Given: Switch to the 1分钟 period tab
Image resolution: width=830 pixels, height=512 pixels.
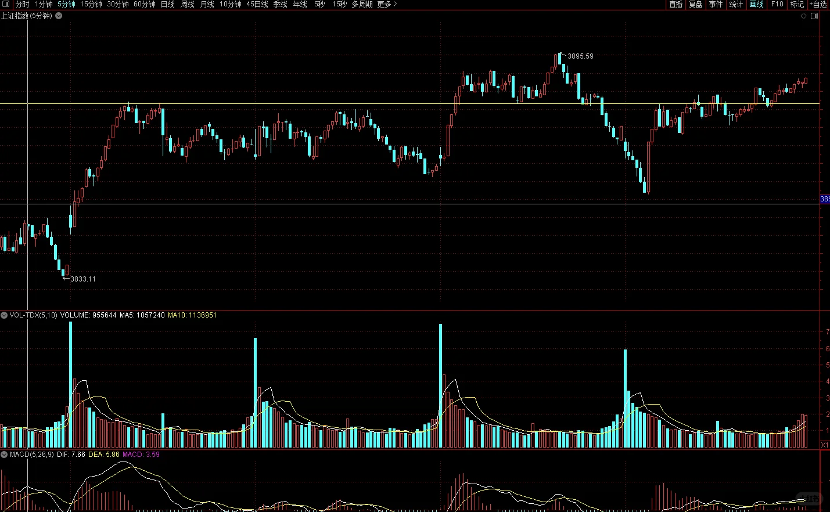Looking at the screenshot, I should tap(44, 4).
